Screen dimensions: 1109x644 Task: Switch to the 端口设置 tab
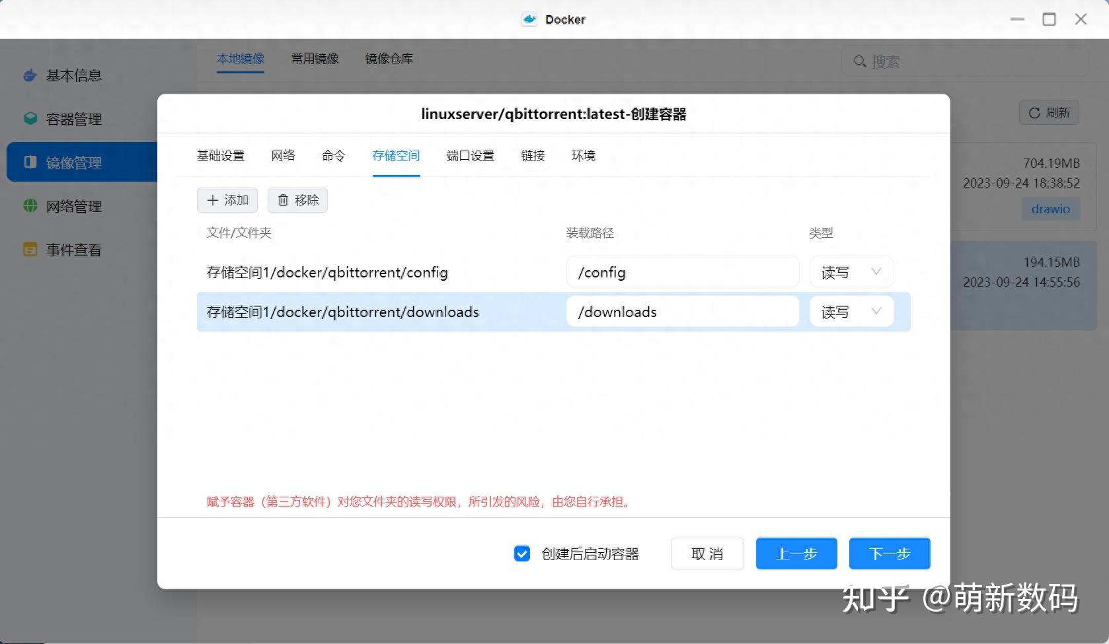tap(469, 156)
